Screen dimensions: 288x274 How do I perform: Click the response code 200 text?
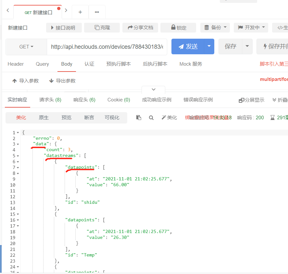point(260,118)
